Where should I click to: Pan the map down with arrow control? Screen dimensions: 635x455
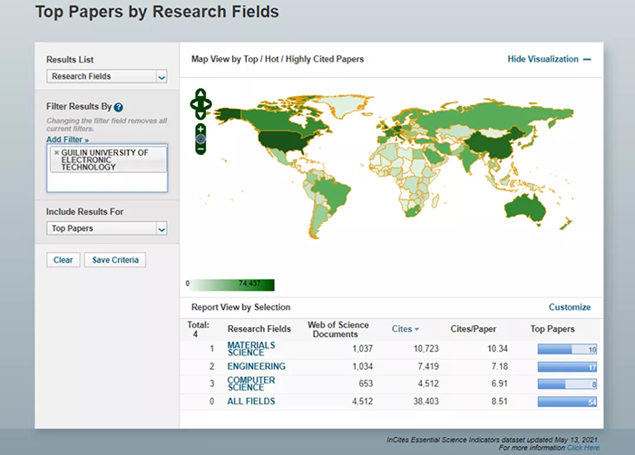[200, 115]
